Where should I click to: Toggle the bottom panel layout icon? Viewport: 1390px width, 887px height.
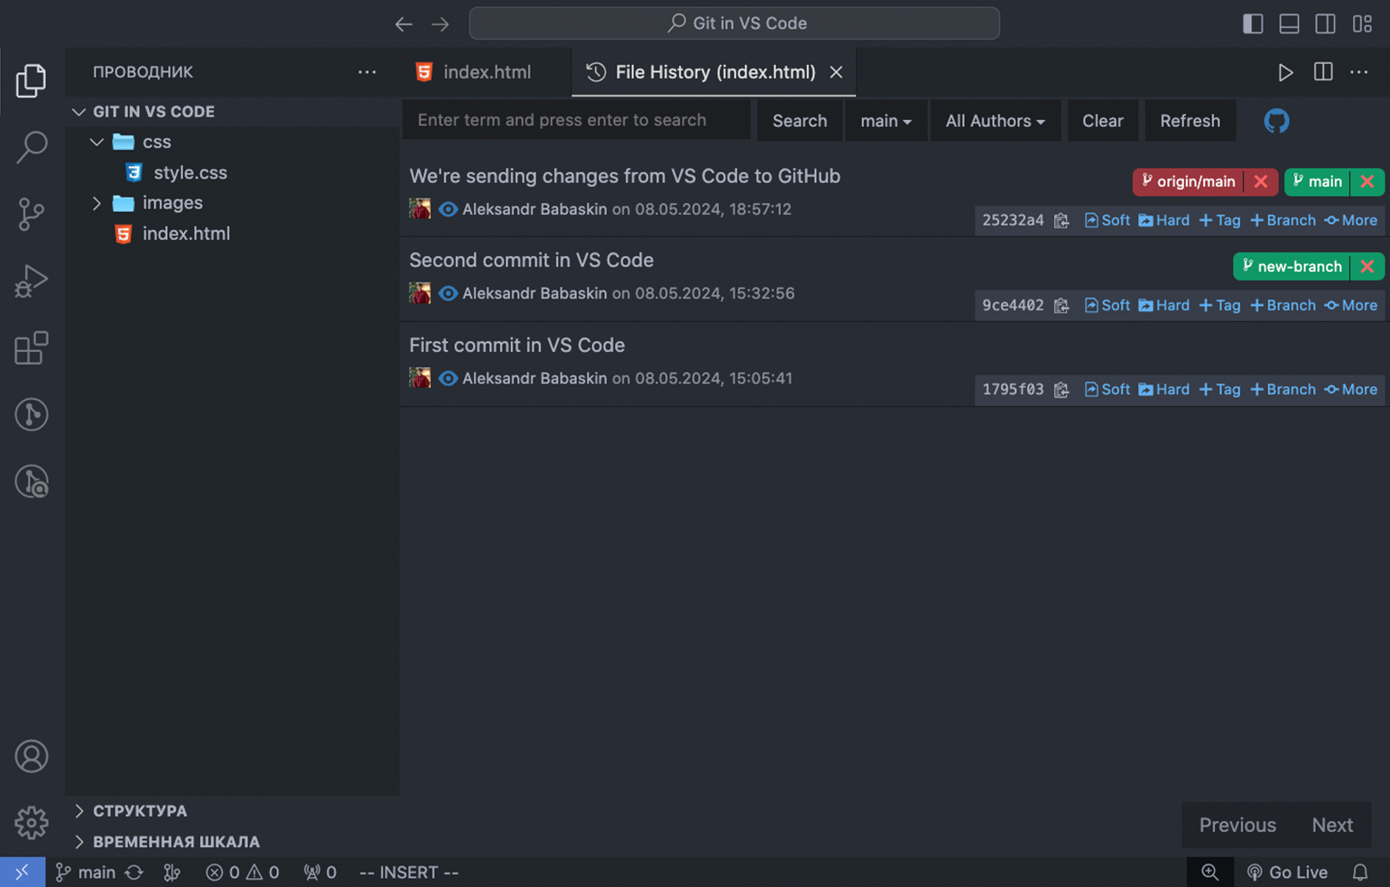click(1289, 23)
